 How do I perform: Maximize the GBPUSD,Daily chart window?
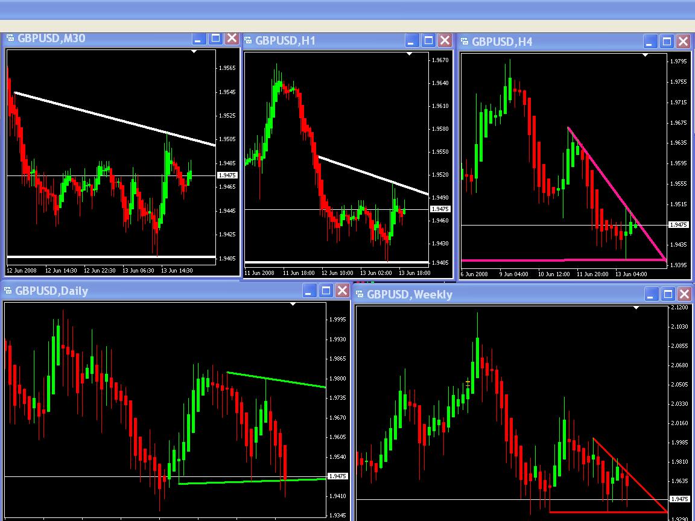[326, 291]
